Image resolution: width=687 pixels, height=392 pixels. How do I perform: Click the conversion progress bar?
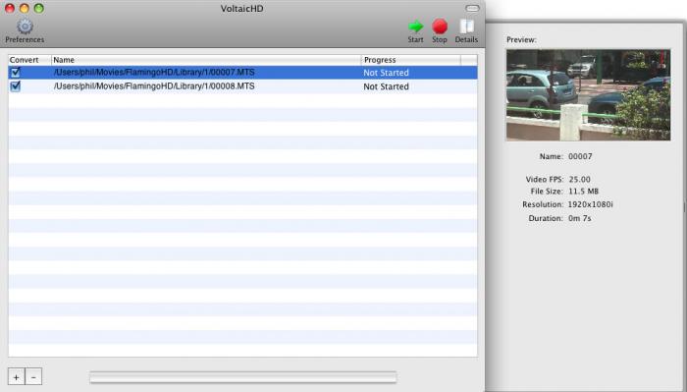pos(243,377)
